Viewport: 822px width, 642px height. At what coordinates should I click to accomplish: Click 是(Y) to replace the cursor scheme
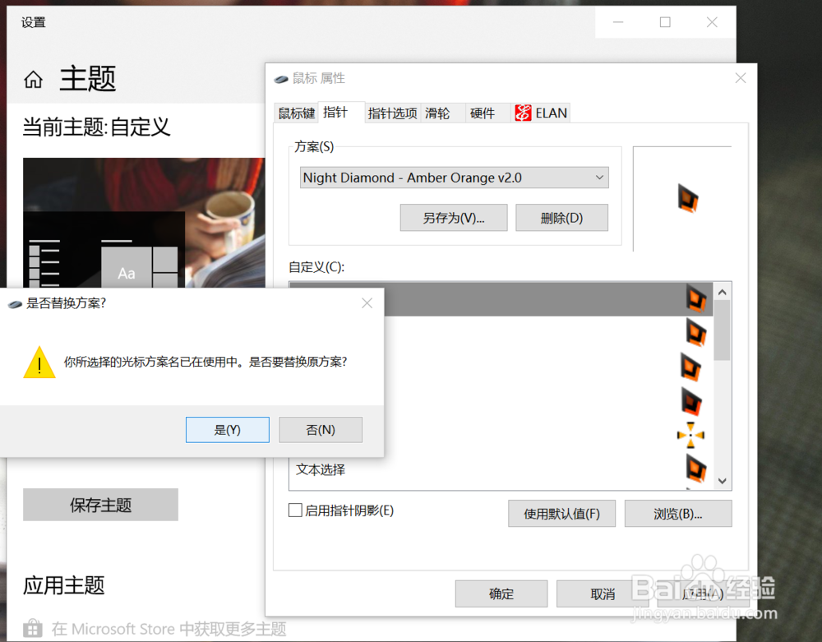click(x=227, y=429)
